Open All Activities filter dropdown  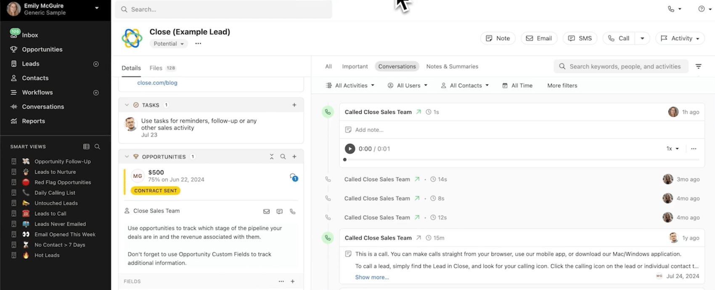pos(350,86)
